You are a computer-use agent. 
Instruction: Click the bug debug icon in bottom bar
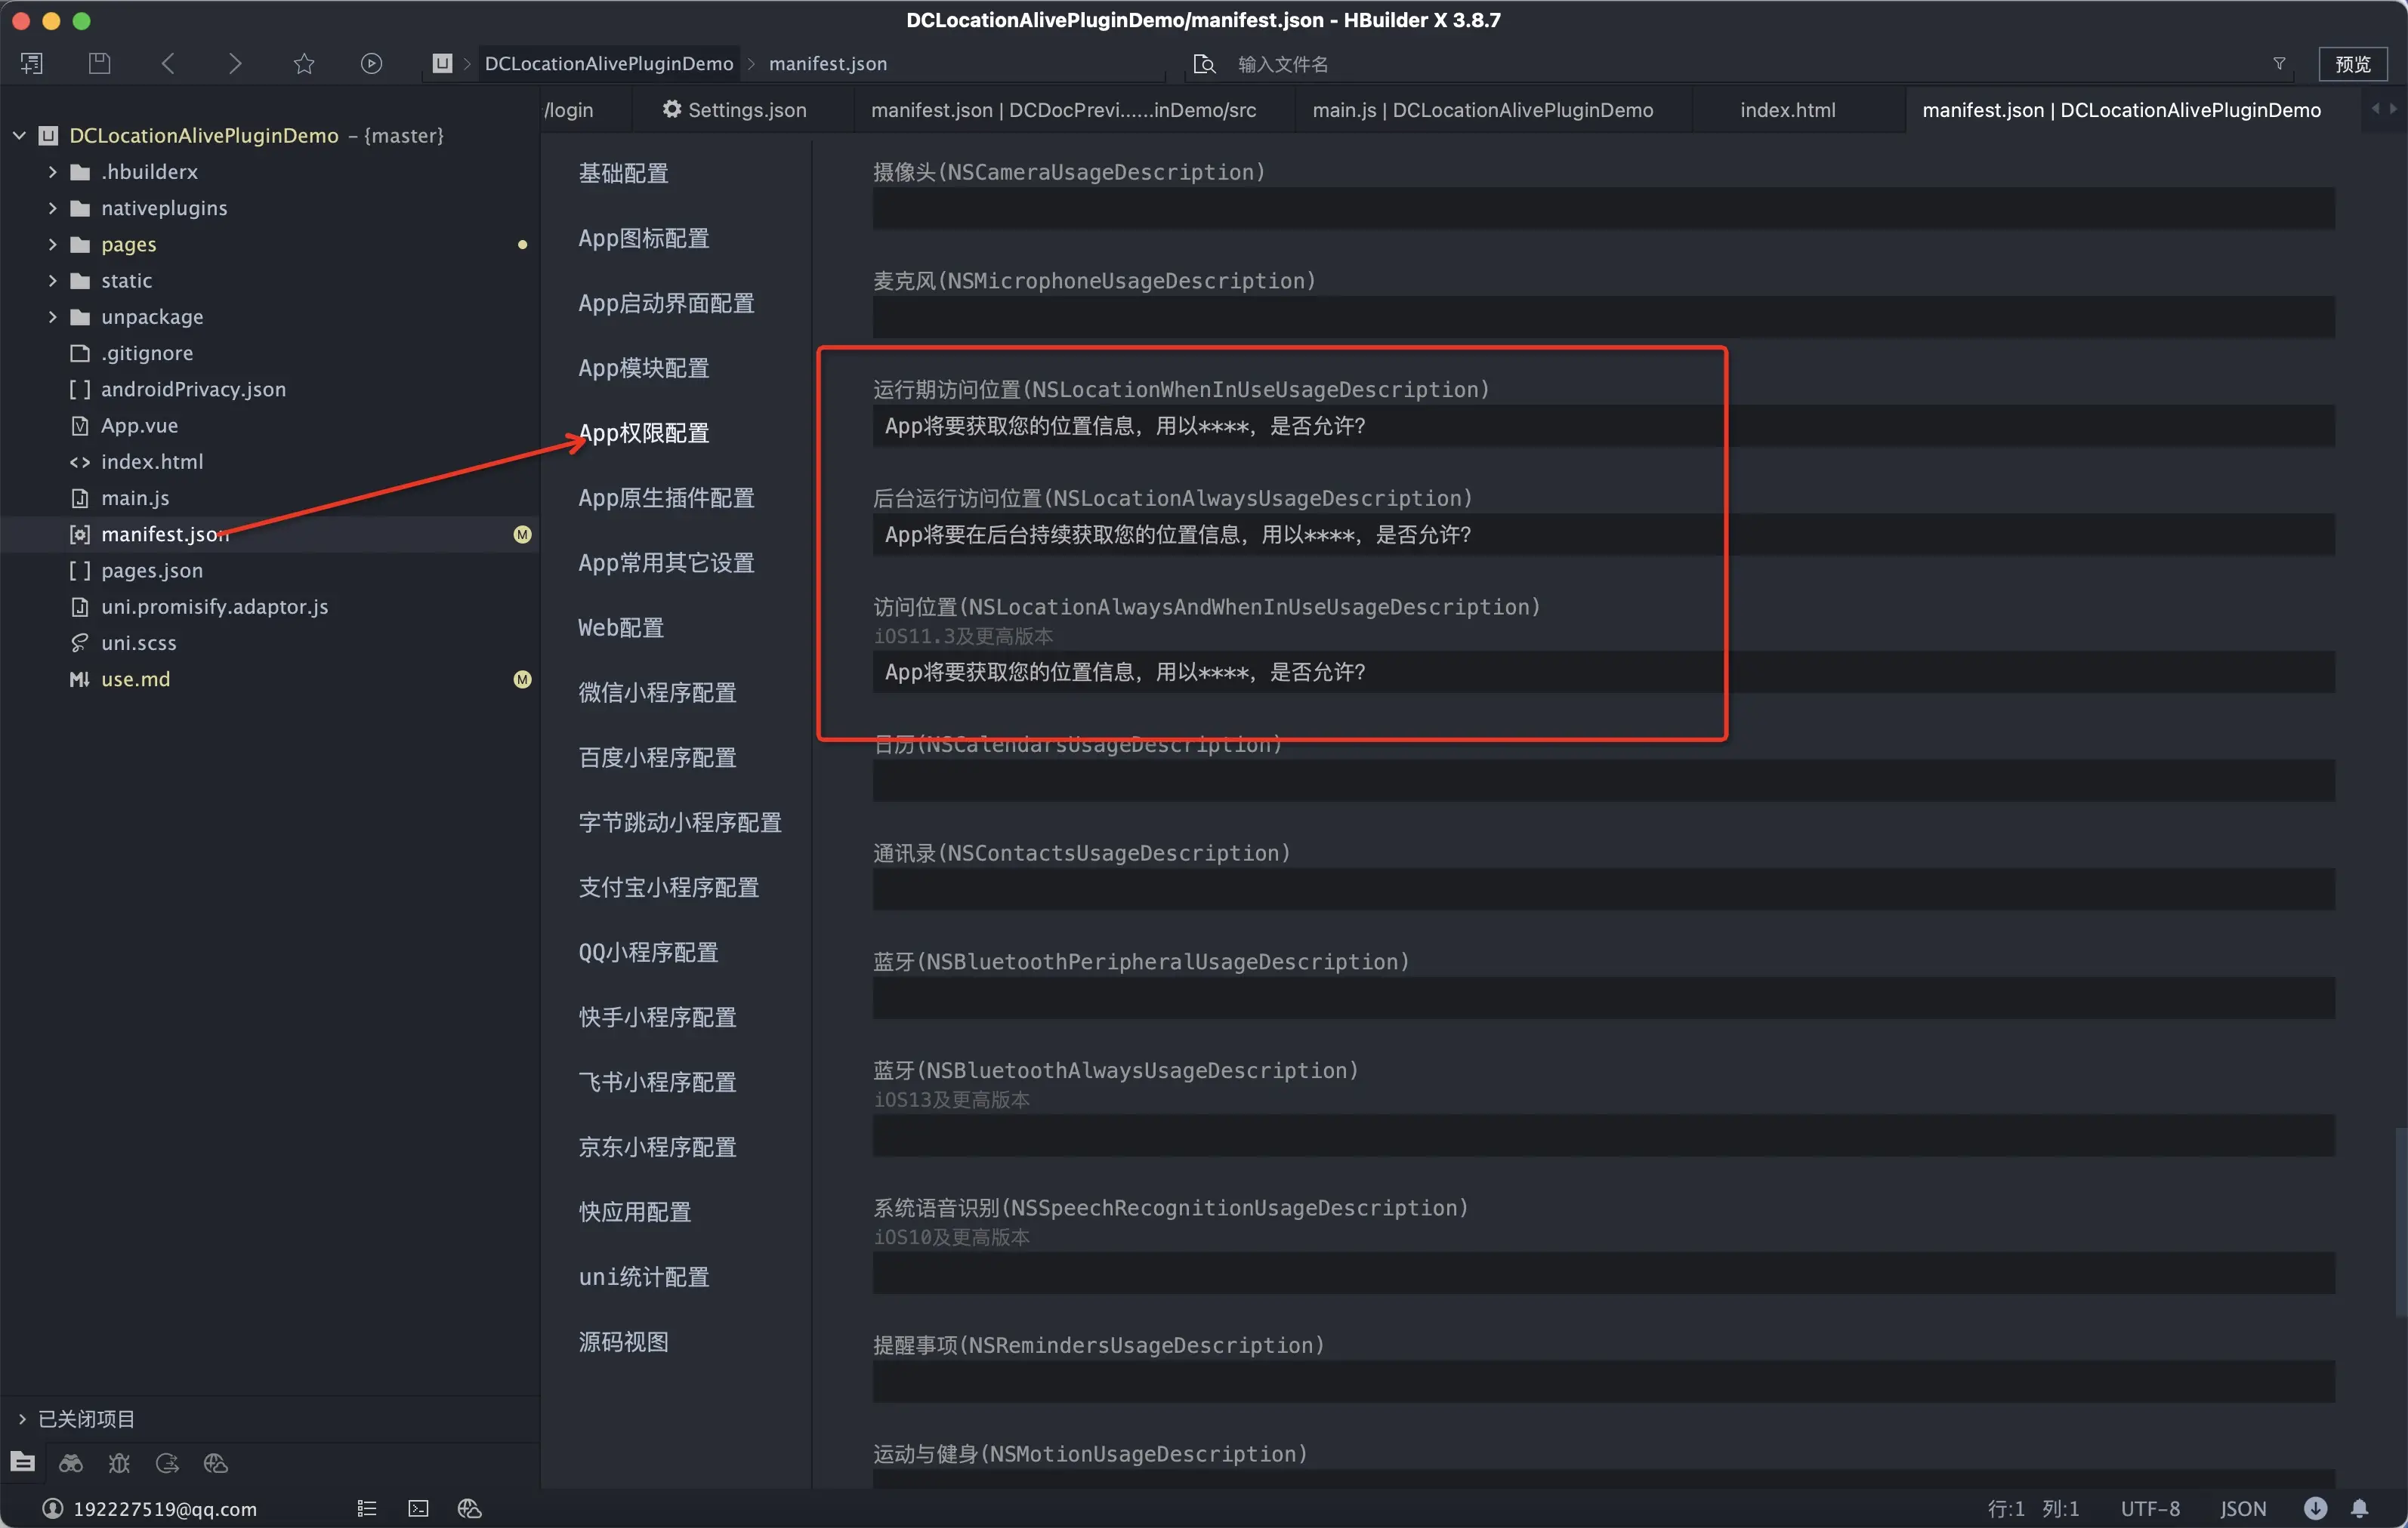point(119,1463)
